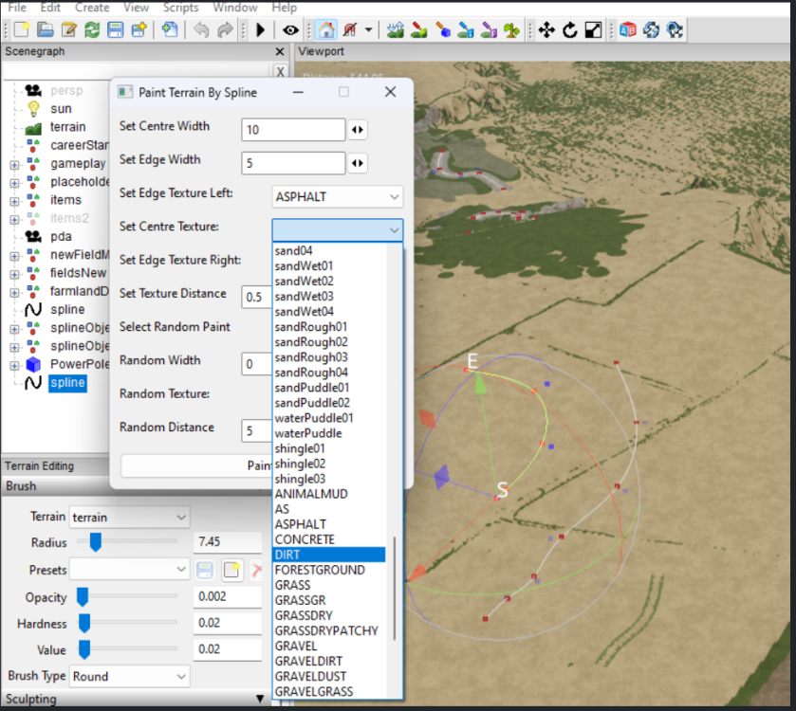Collapse the Sculpting section arrow
The image size is (796, 711).
(260, 700)
